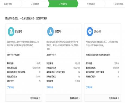Screen dimensions: 125x103
Task: Click the 企业号 card title
Action: coord(97,32)
